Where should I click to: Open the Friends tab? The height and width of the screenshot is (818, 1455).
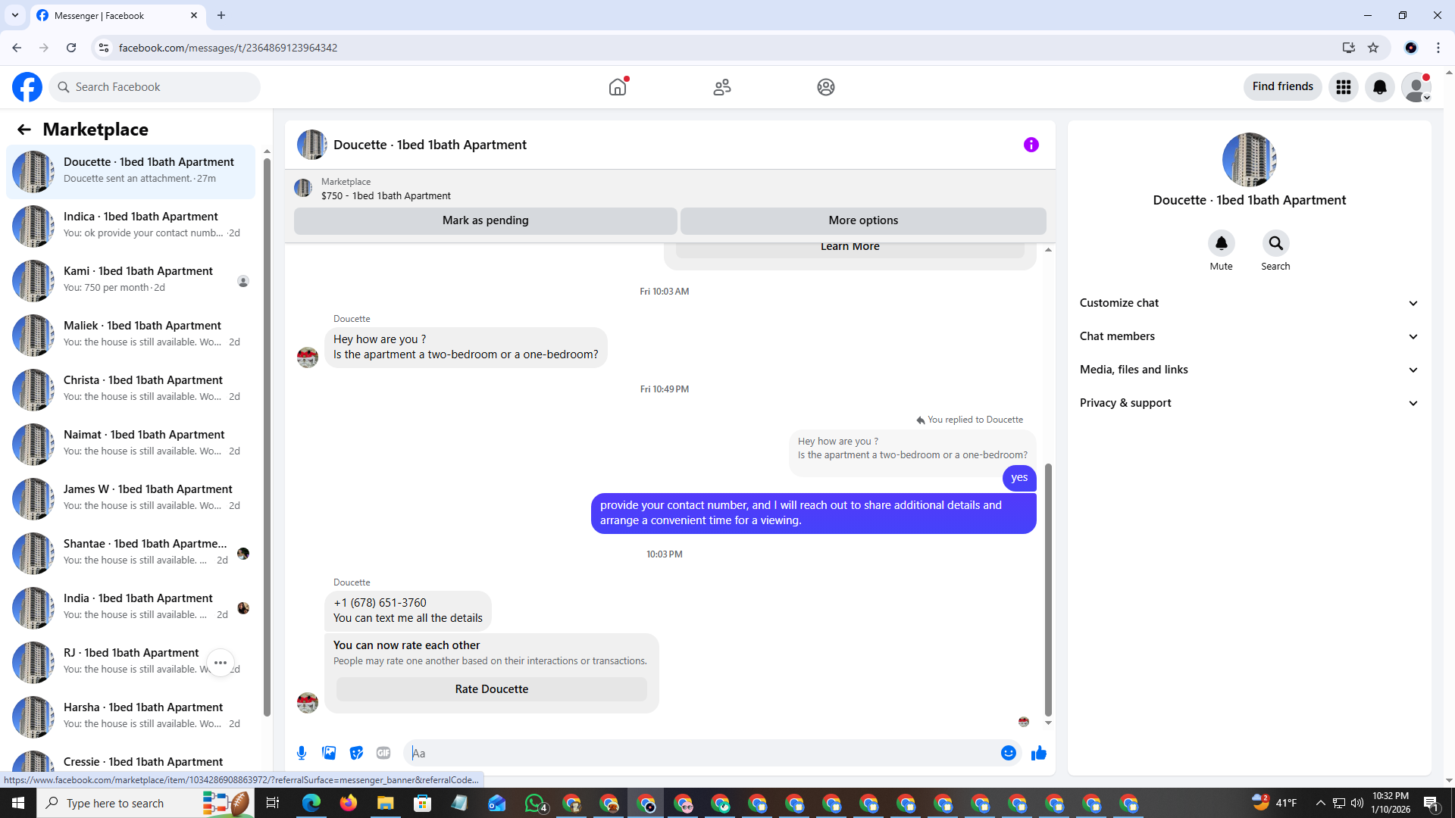pos(721,87)
